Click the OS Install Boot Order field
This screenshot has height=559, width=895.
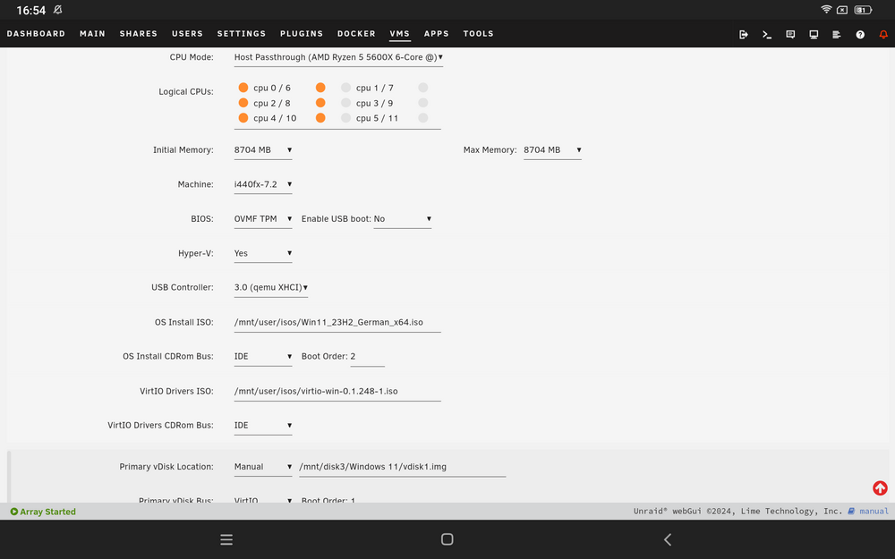pos(368,357)
